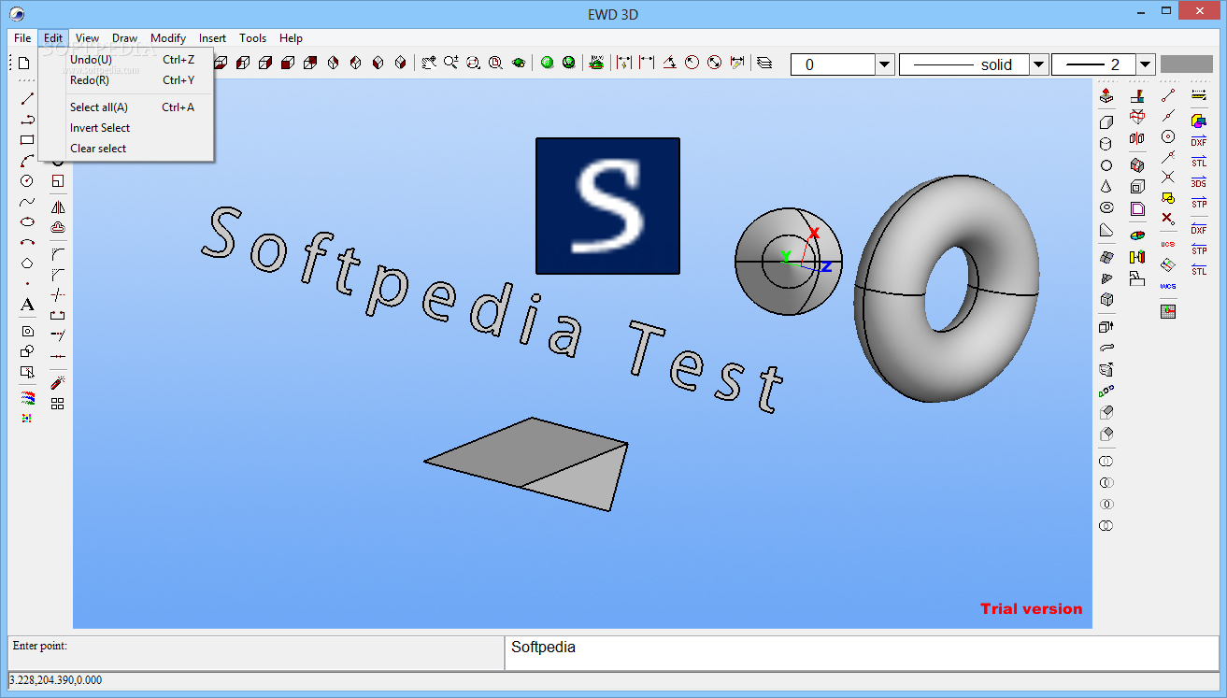
Task: Click the gray color swatch in toolbar
Action: tap(1187, 64)
